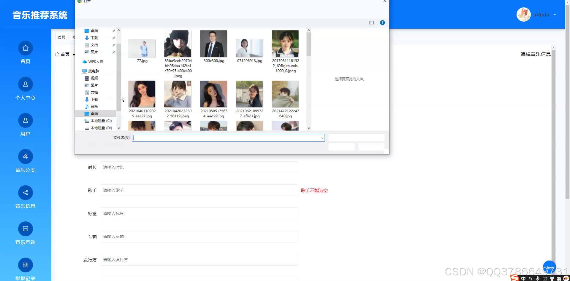570x281 pixels.
Task: Select thumbnail 071206913.jpg
Action: [x=249, y=48]
